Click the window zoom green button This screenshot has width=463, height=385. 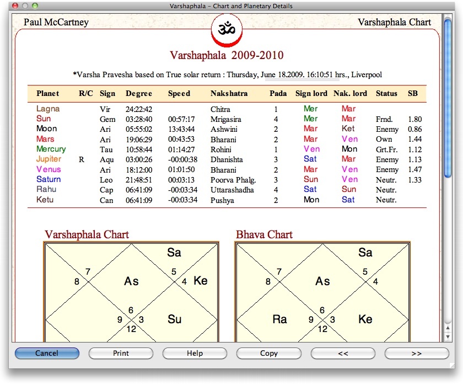35,6
